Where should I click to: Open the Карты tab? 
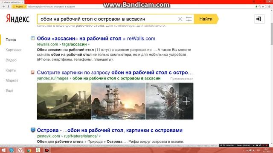[x=11, y=70]
